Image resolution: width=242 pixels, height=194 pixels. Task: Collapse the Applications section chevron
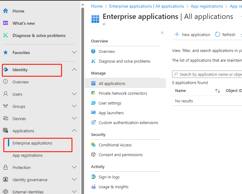click(x=74, y=130)
